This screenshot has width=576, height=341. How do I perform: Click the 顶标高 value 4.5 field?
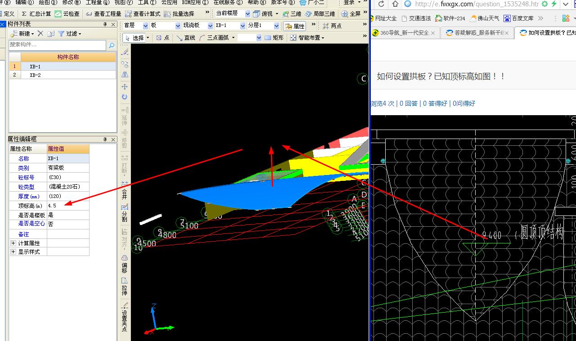(68, 205)
